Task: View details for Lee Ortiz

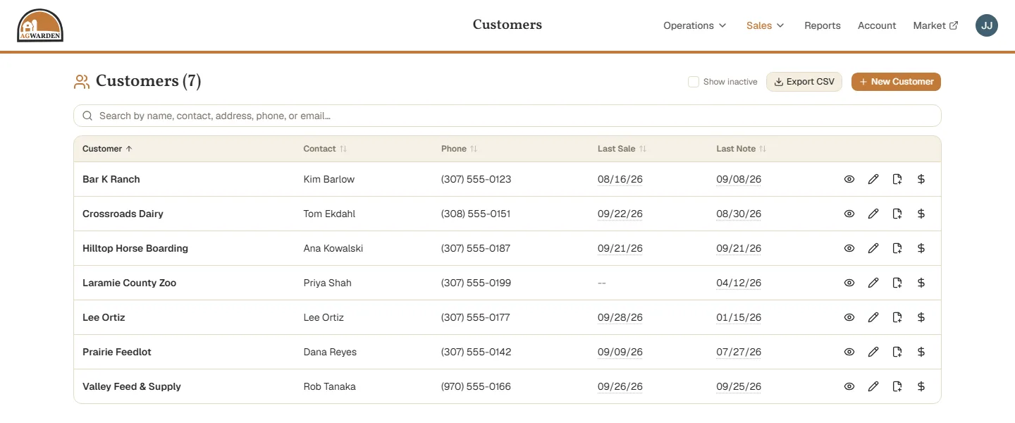Action: (849, 317)
